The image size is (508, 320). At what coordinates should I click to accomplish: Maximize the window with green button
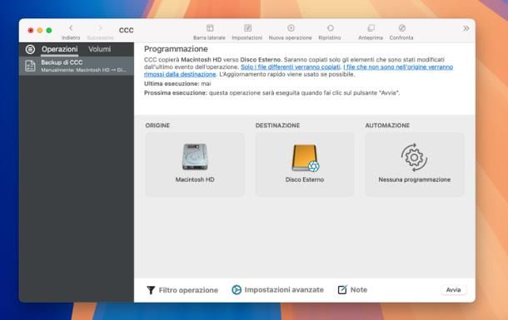click(49, 31)
